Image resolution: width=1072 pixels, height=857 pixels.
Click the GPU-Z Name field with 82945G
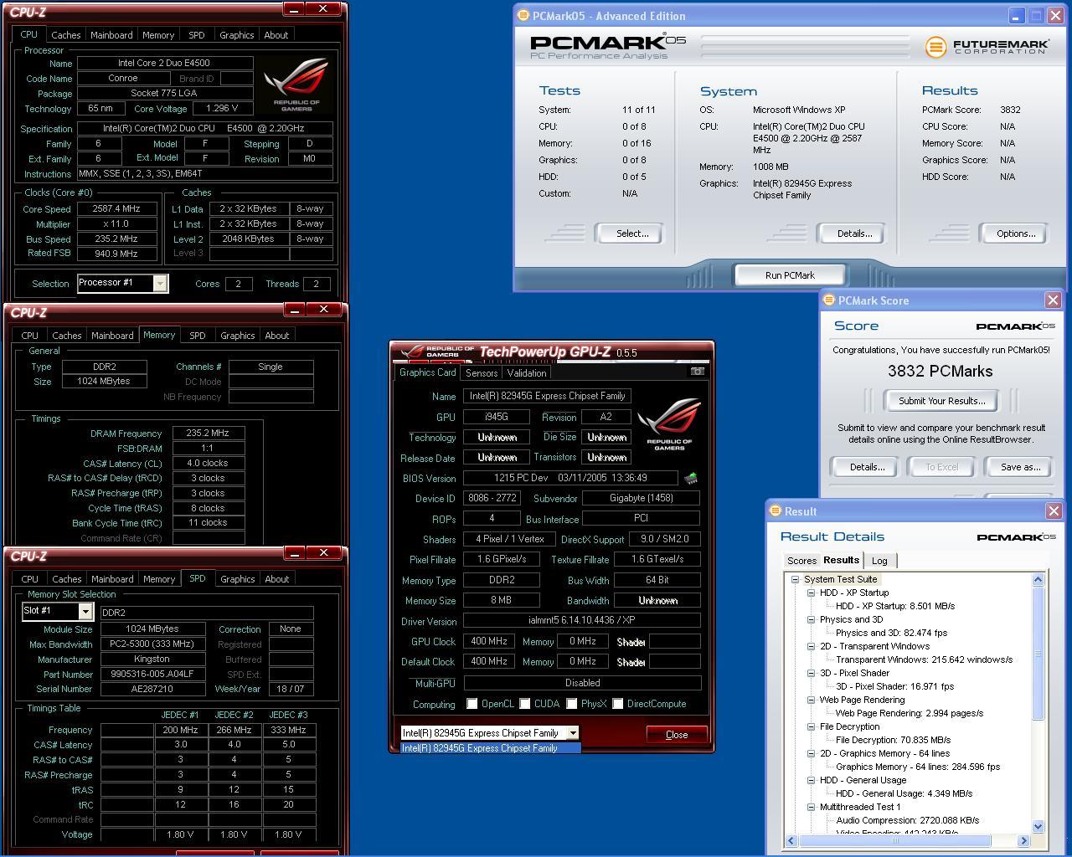point(547,396)
